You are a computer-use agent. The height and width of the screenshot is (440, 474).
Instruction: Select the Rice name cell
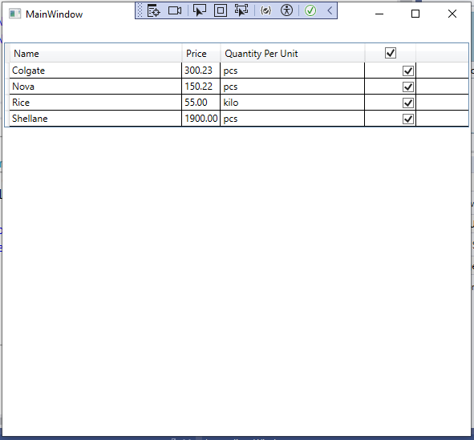(95, 103)
